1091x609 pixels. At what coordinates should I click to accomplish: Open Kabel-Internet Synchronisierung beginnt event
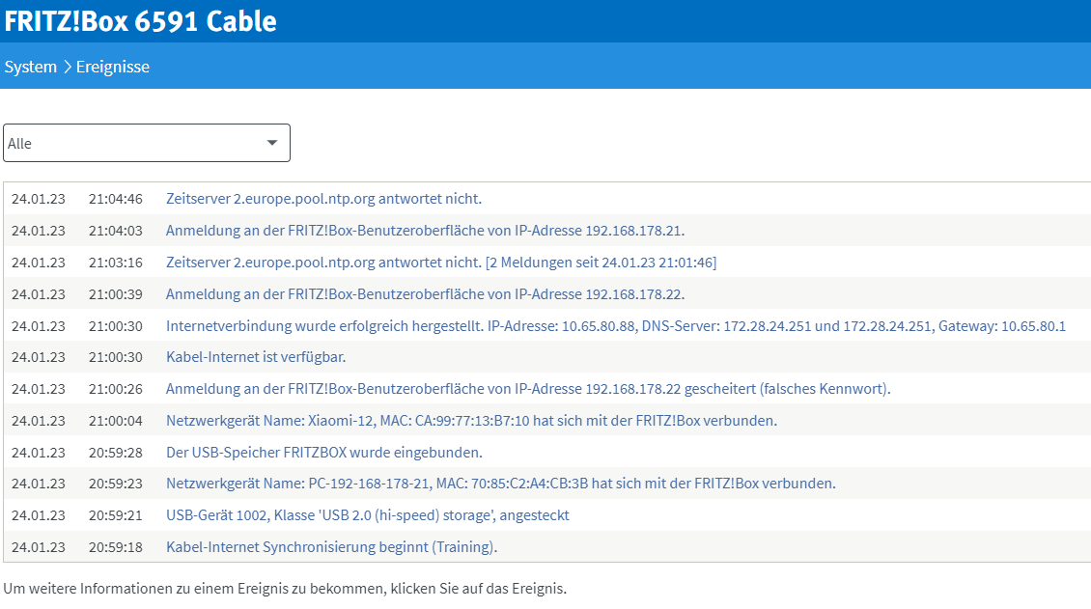[332, 547]
